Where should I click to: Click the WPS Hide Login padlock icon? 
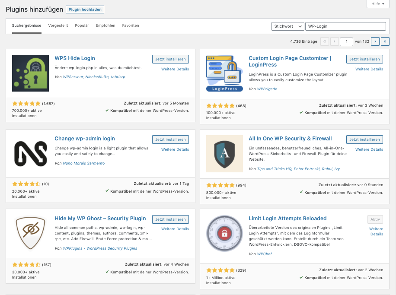coord(30,73)
